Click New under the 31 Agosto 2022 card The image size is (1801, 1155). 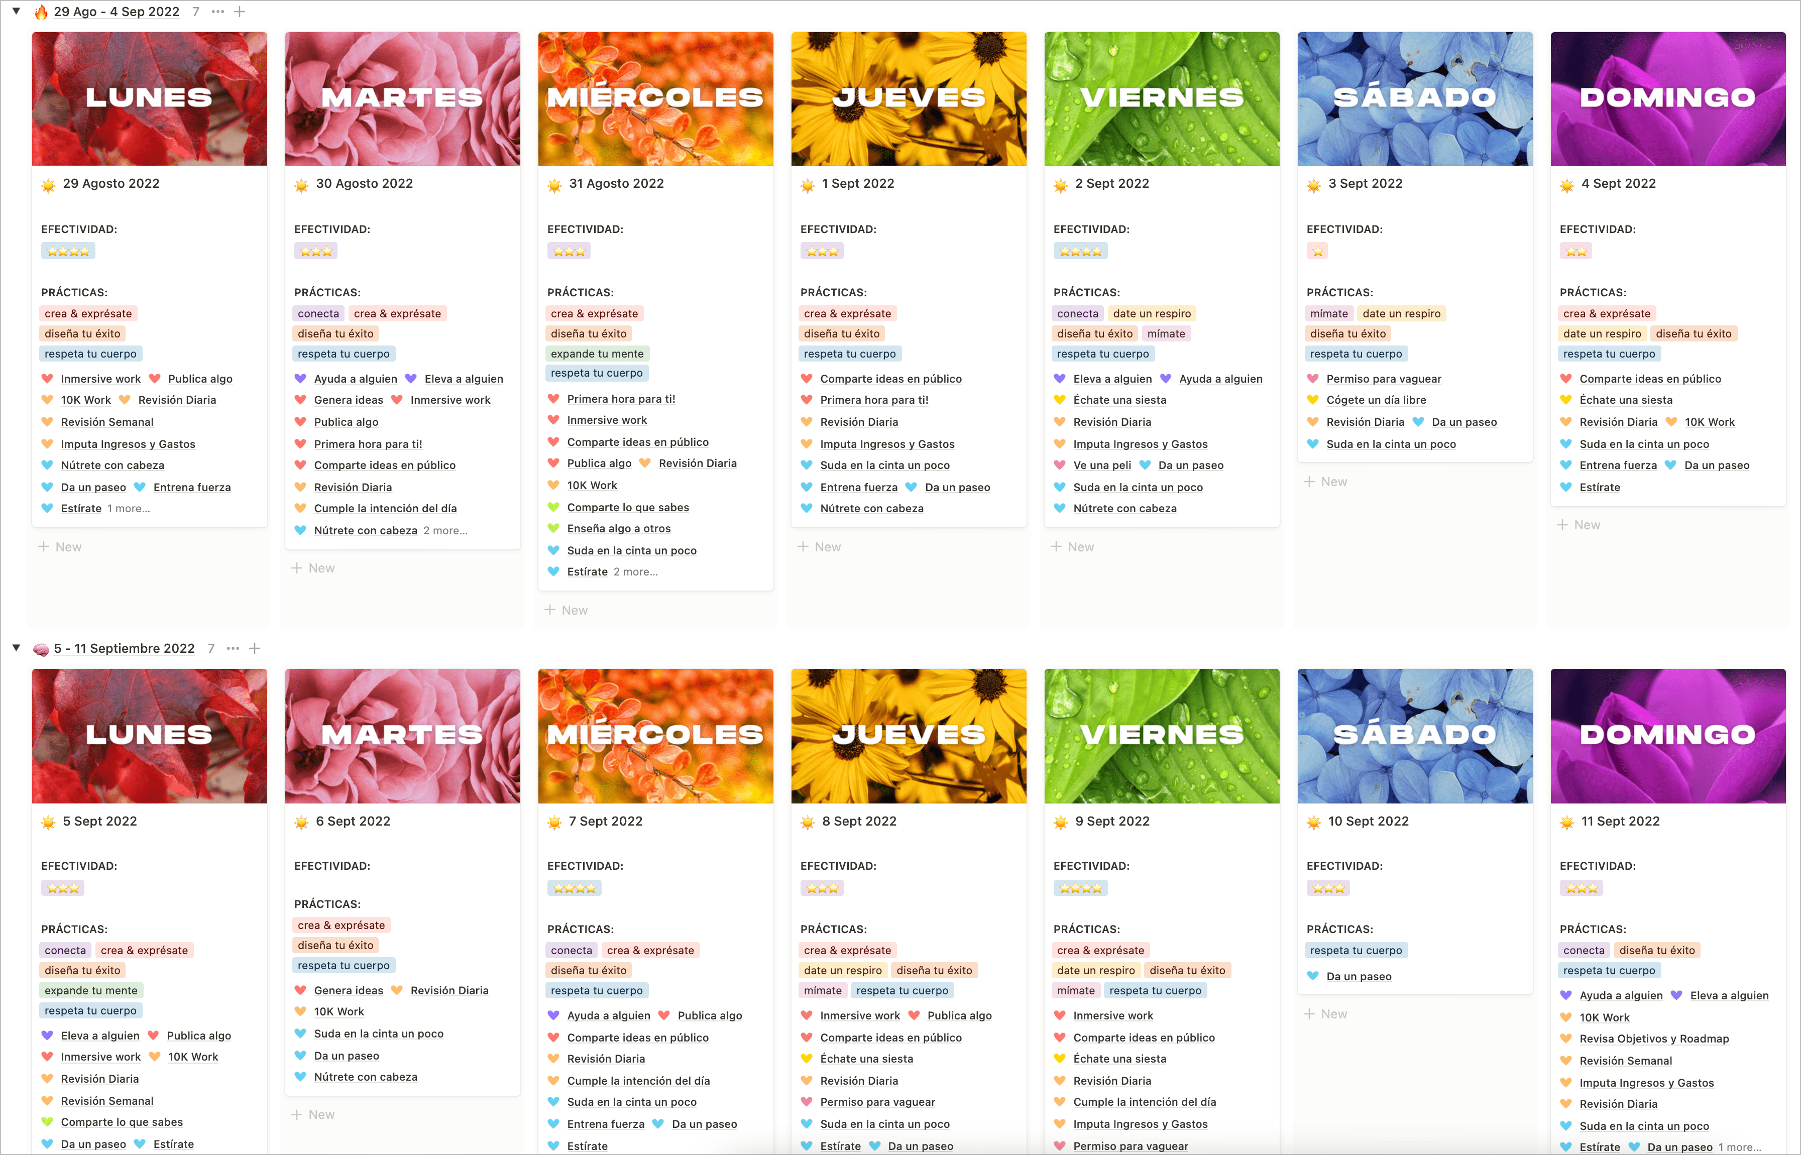(x=567, y=610)
